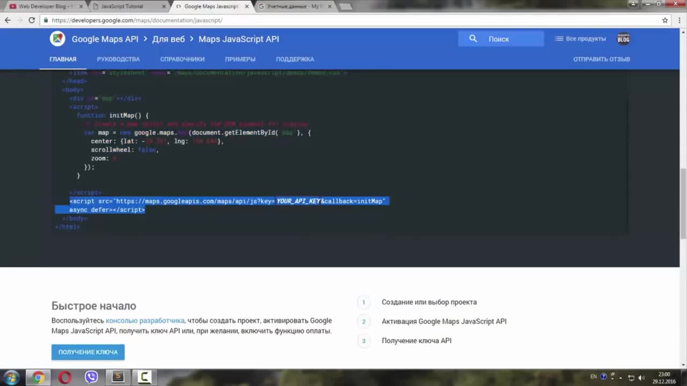The image size is (687, 386).
Task: Reload the page
Action: [32, 20]
